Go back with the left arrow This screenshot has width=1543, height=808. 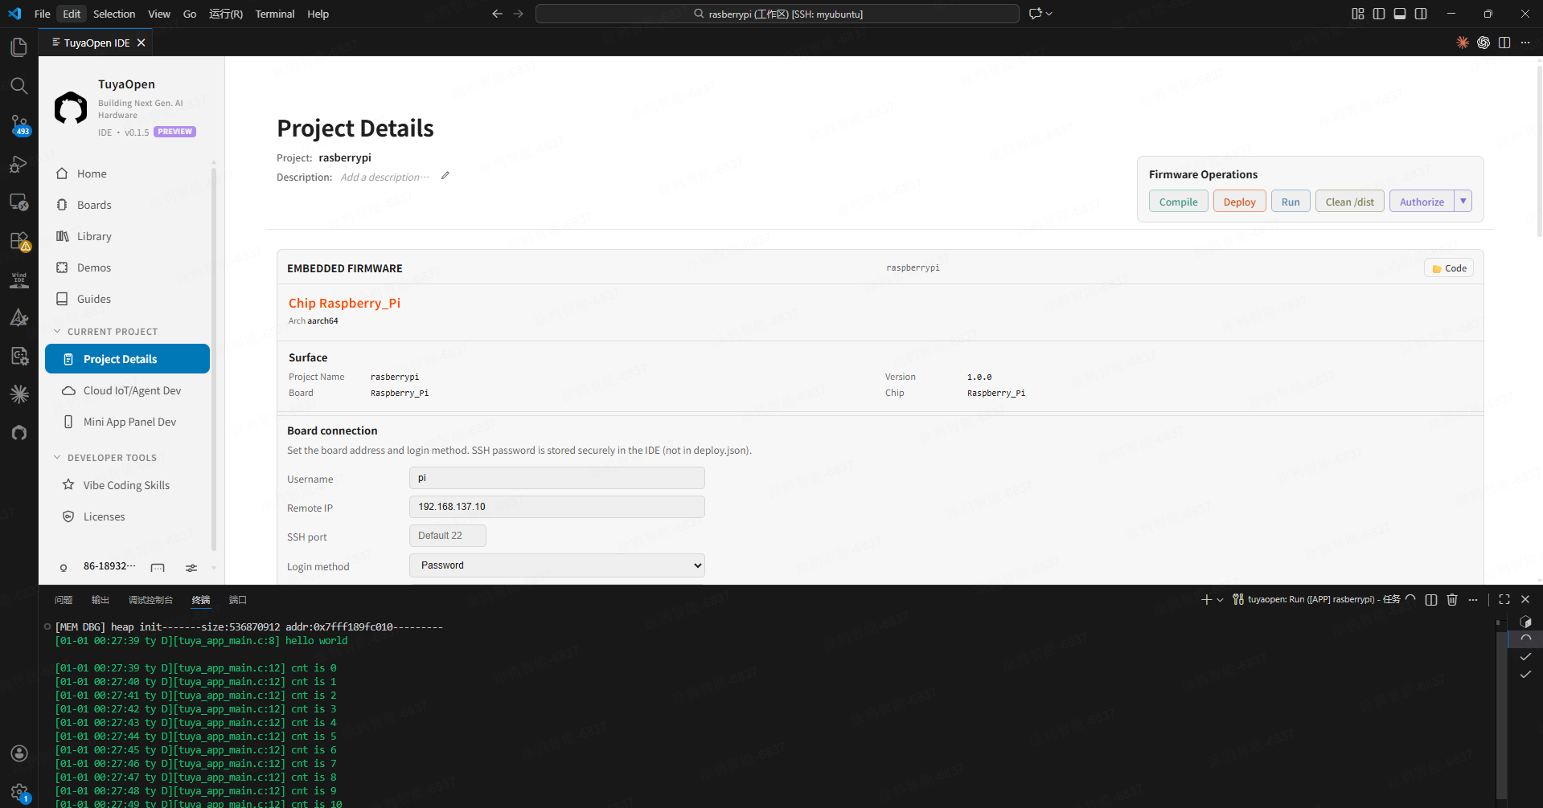(x=497, y=14)
